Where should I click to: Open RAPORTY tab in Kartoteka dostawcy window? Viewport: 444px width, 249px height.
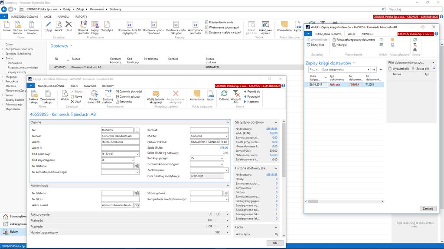[x=108, y=86]
